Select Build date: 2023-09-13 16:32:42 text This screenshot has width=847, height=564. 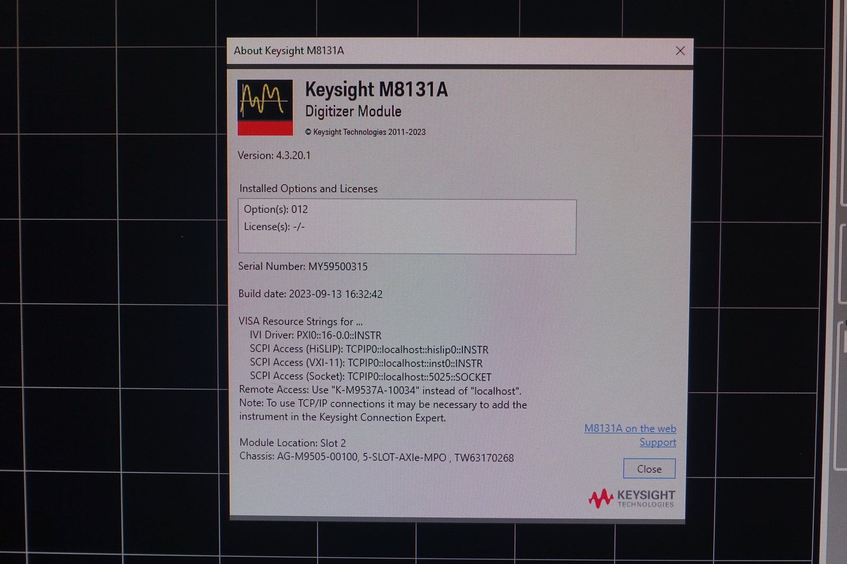click(310, 294)
